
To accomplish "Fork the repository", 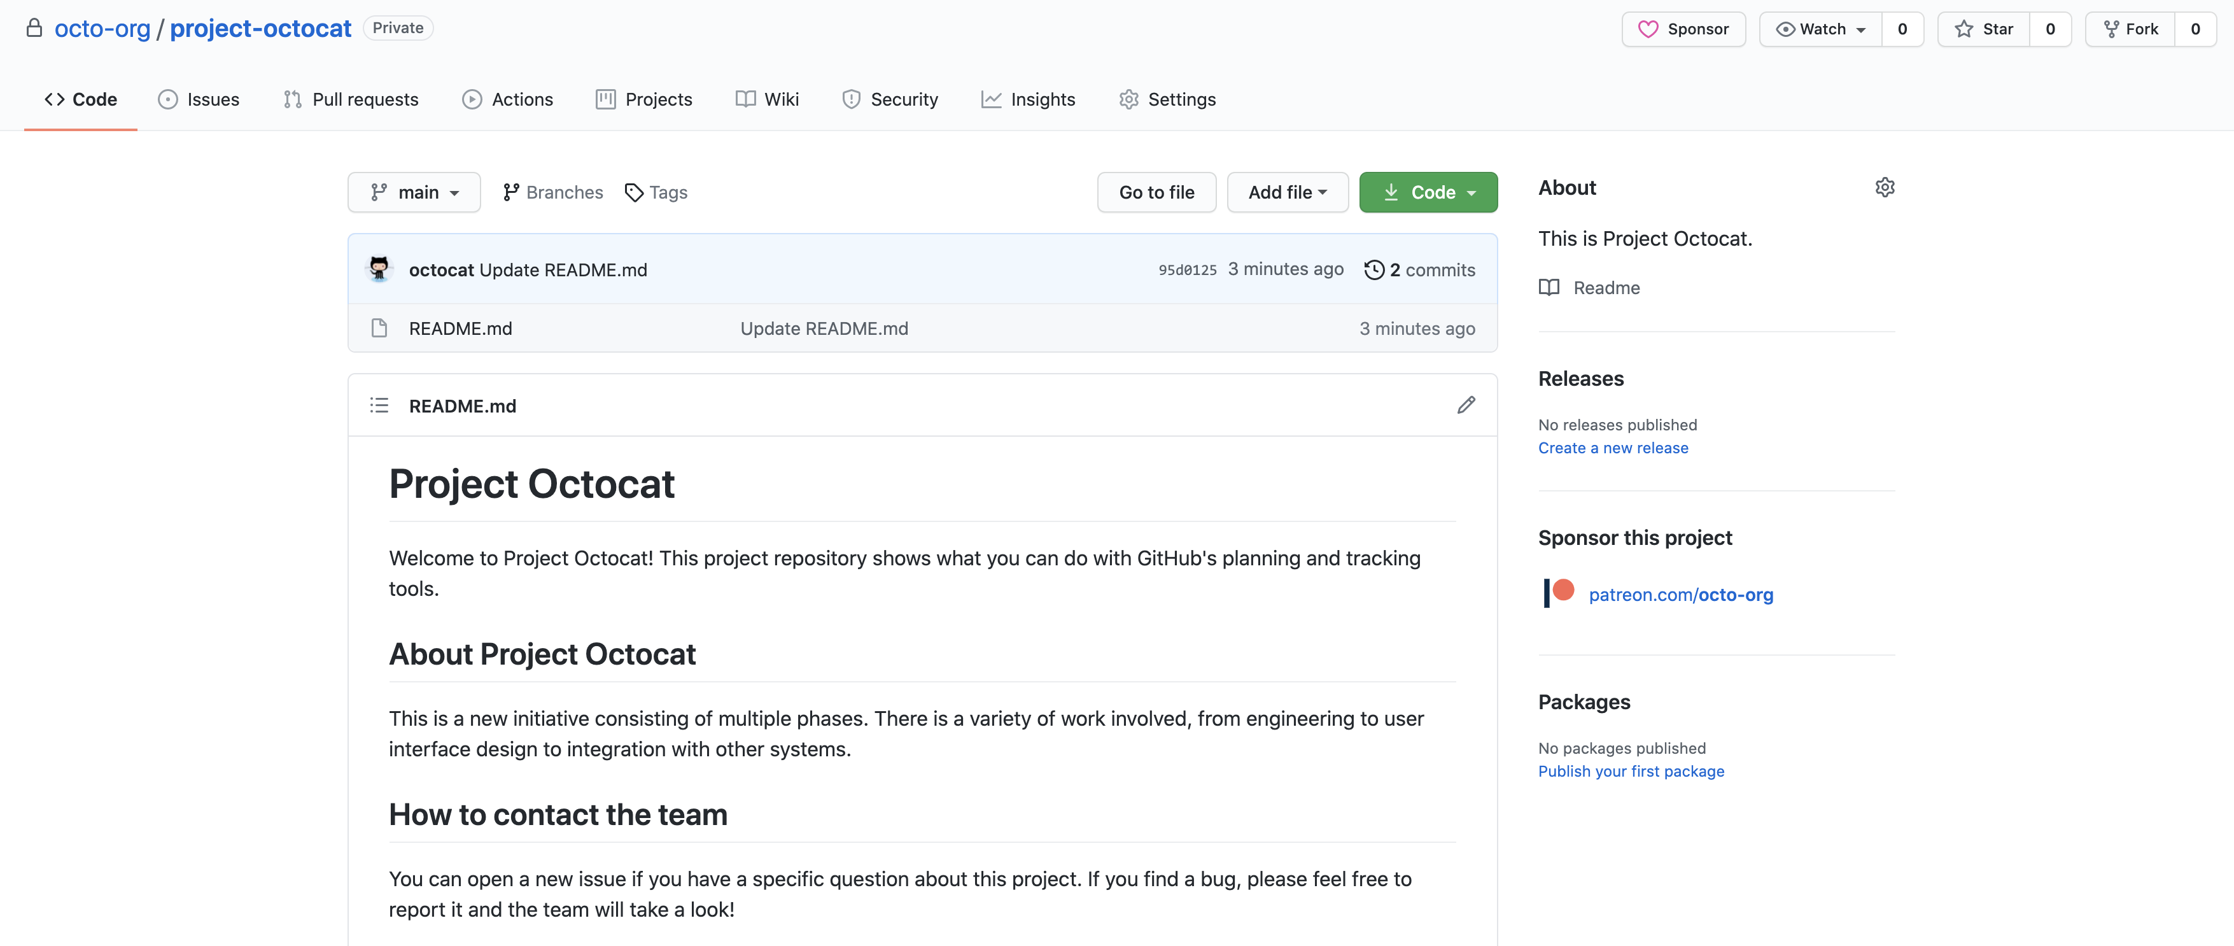I will pyautogui.click(x=2133, y=29).
